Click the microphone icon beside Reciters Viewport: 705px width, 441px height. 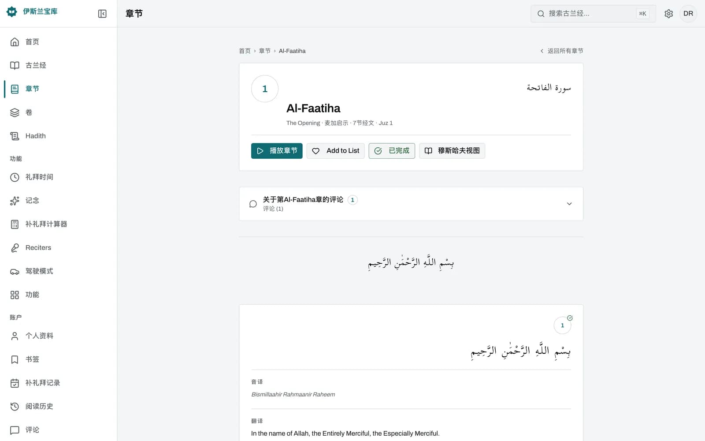click(x=15, y=248)
